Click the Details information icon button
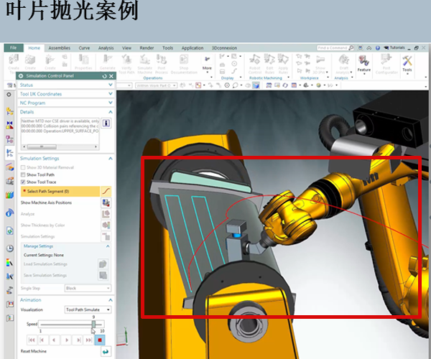The width and height of the screenshot is (431, 359). 106,123
